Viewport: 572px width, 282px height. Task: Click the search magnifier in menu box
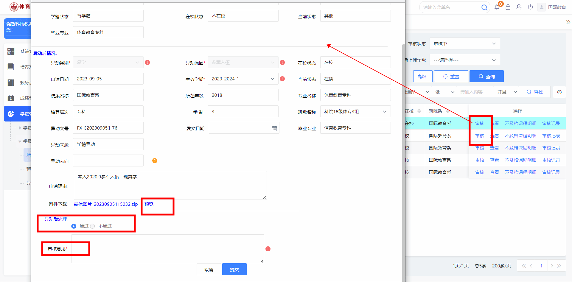tap(484, 7)
